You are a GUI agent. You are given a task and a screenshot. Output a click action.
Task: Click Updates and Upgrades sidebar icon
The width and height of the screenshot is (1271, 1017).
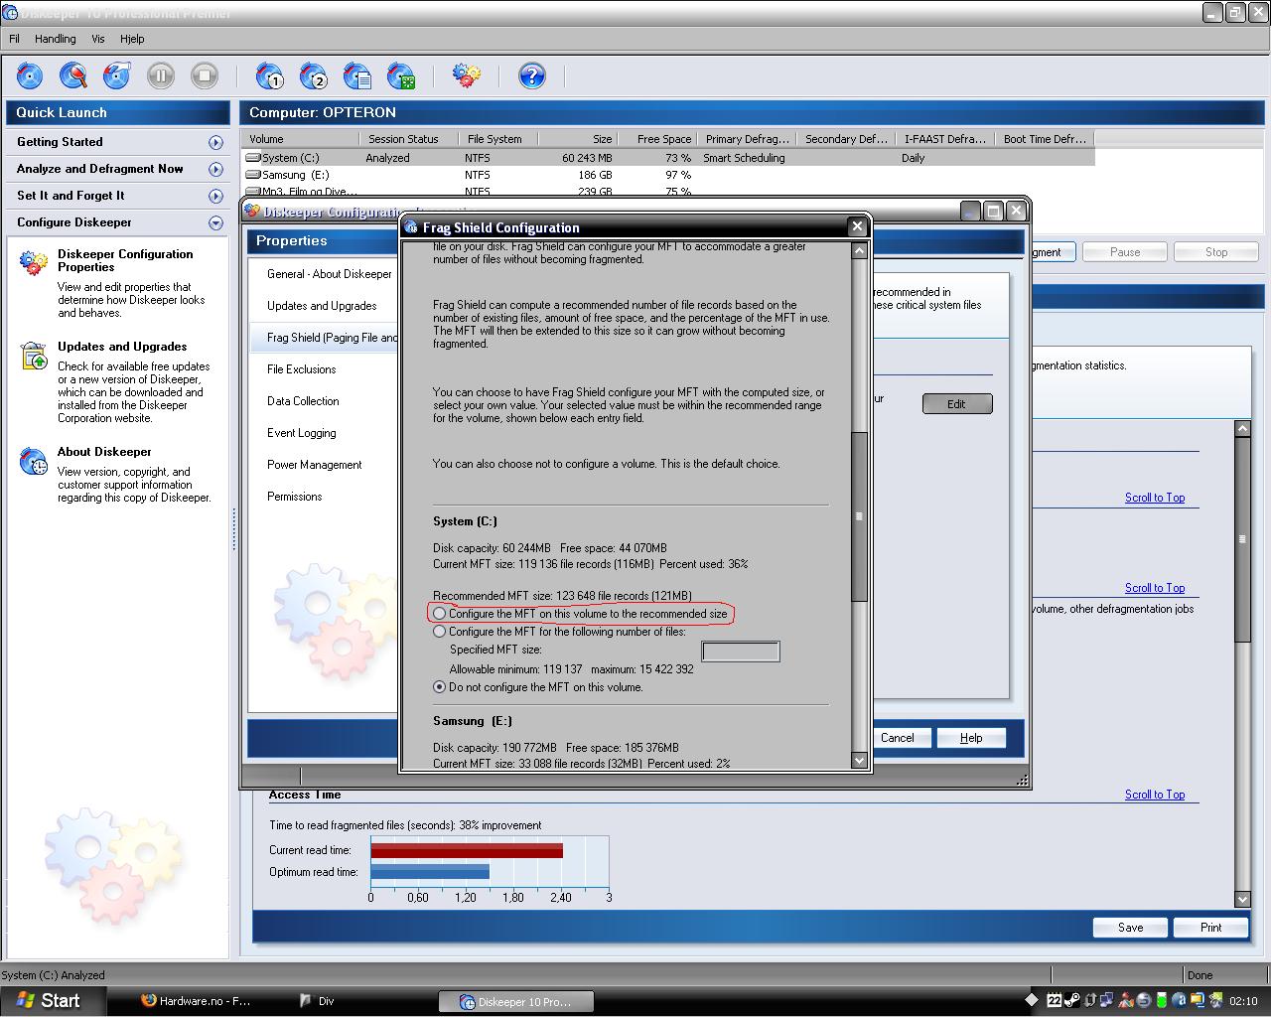(34, 356)
